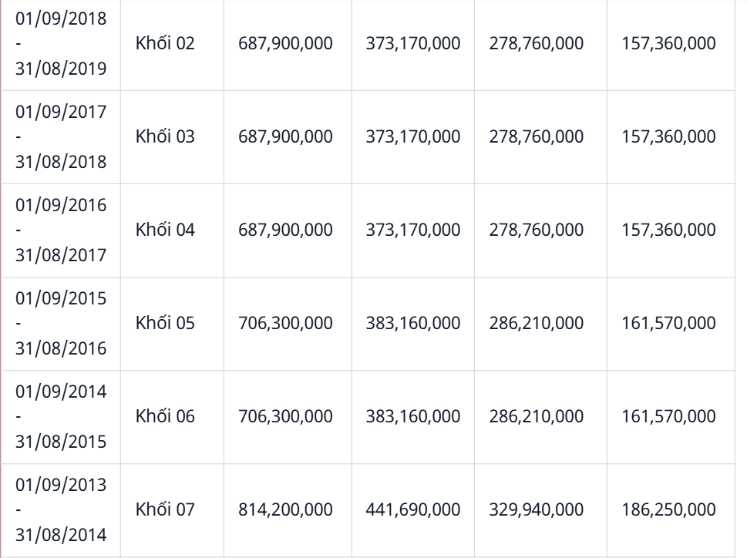Screen dimensions: 747x558
Task: Click the 01/09/2014 - 31/08/2015 date range
Action: 61,416
